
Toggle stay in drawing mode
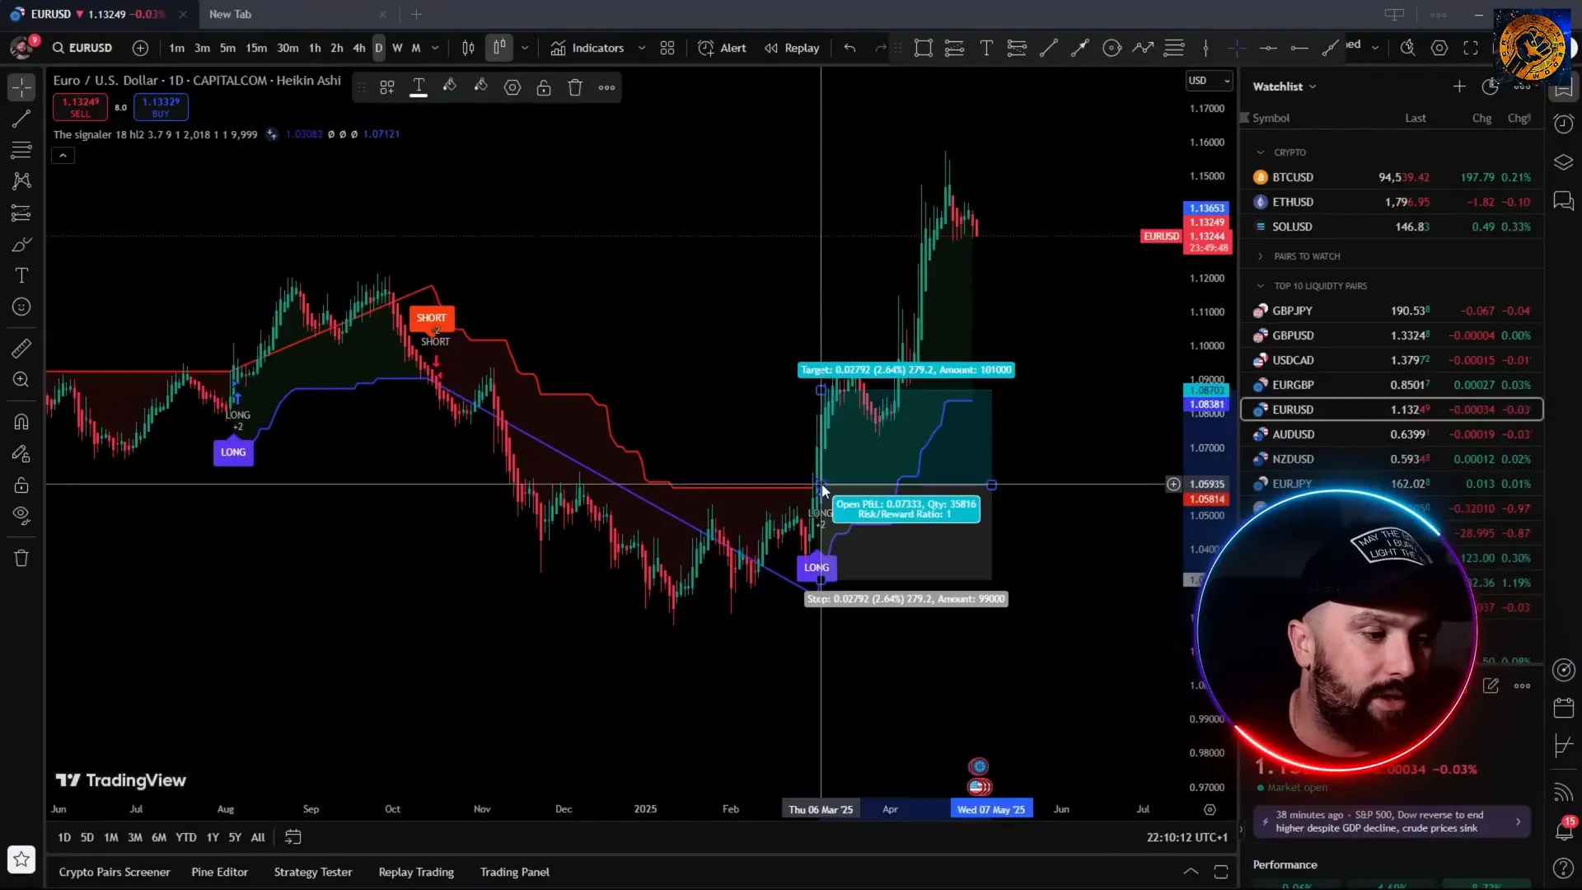(x=21, y=453)
